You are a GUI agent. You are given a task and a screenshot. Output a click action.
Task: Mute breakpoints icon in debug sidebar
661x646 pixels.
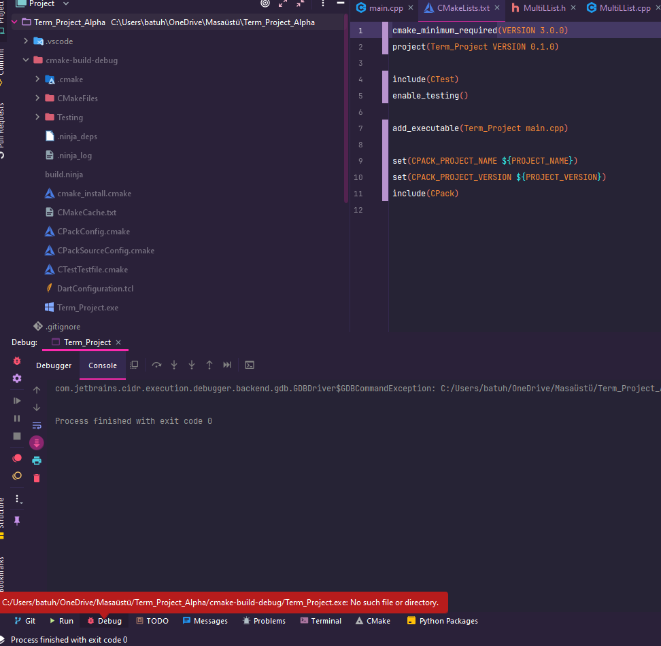pyautogui.click(x=17, y=476)
